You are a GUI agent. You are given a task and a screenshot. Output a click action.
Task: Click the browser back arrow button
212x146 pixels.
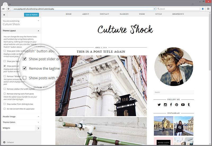click(8, 9)
